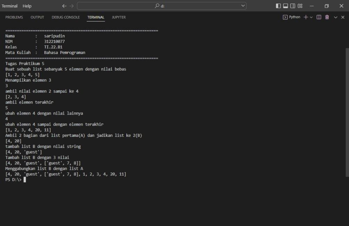Image resolution: width=349 pixels, height=226 pixels.
Task: Select the Python terminal profile icon
Action: 285,17
